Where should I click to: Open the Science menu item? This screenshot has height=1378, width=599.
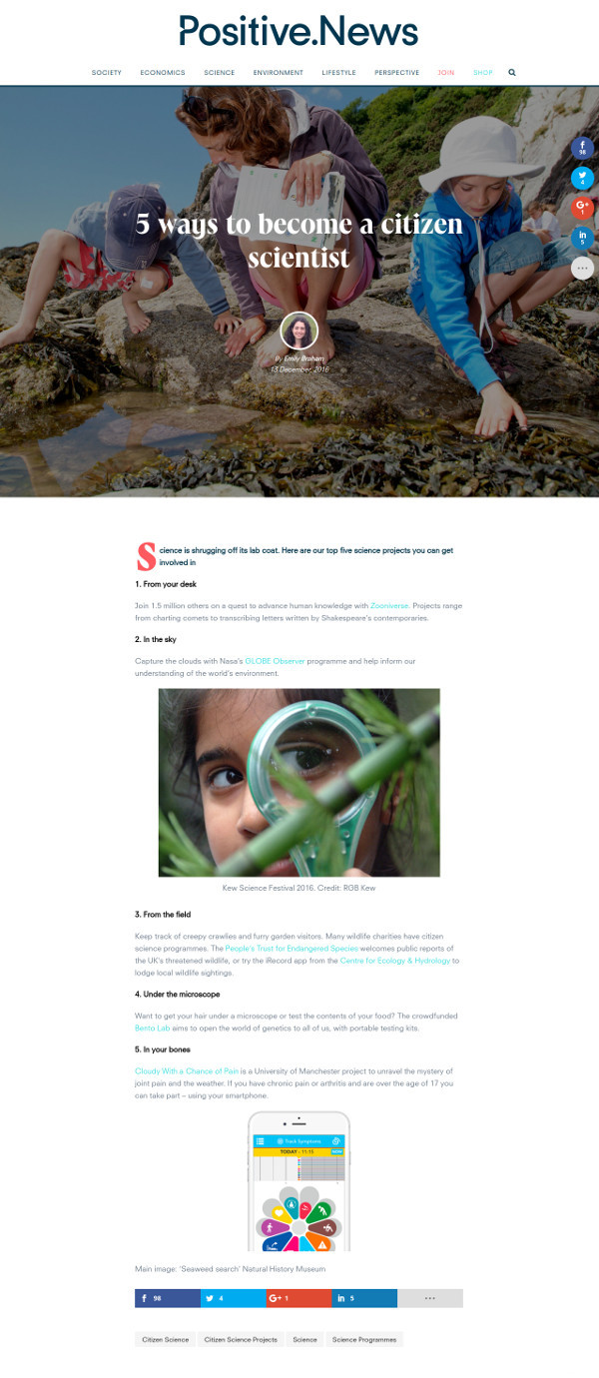(x=220, y=73)
